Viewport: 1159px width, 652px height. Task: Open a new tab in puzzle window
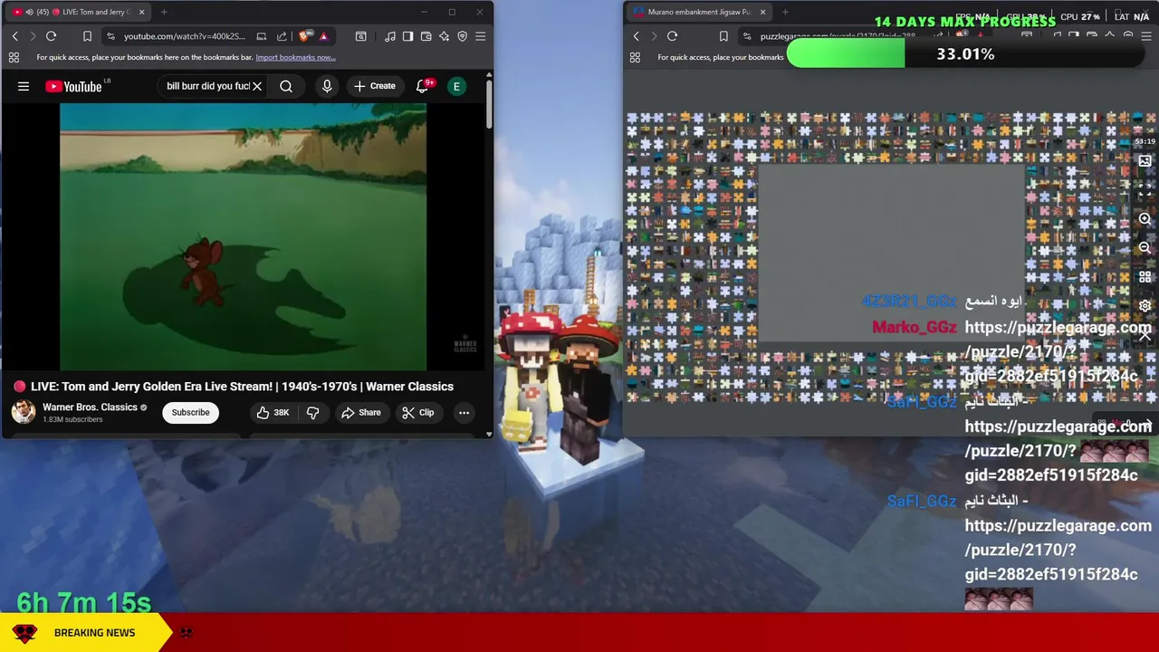point(785,12)
